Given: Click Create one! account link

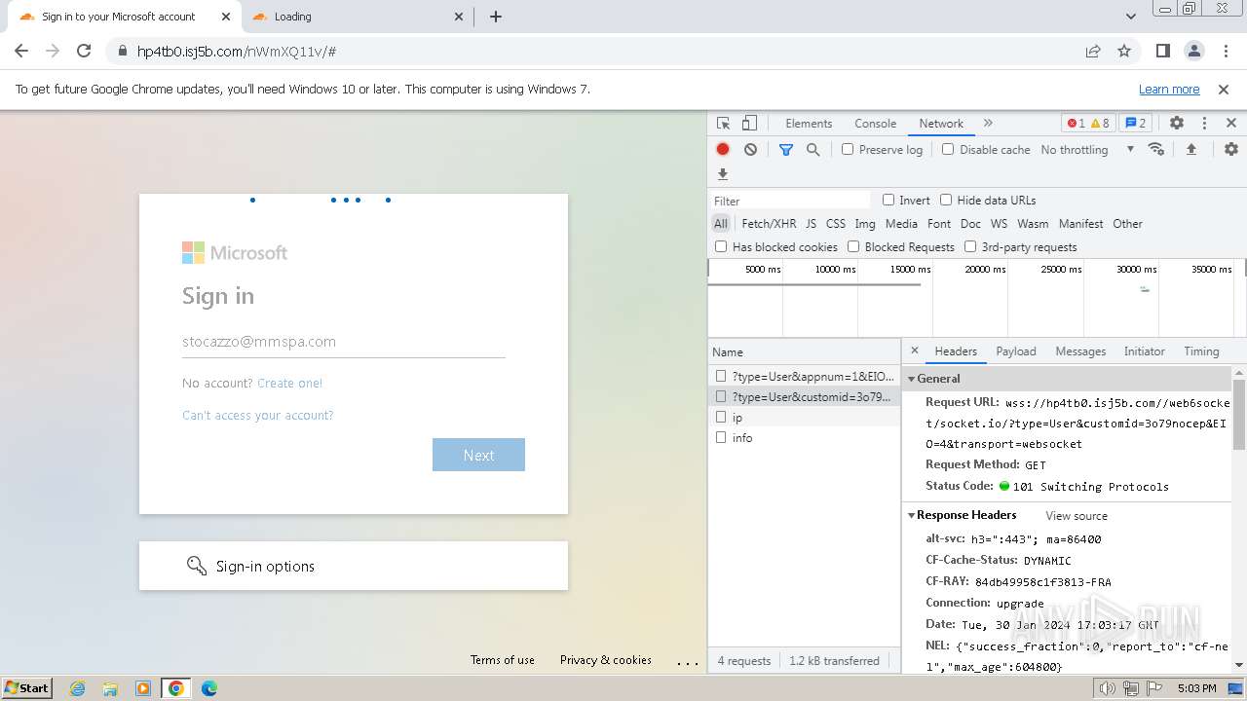Looking at the screenshot, I should coord(289,383).
